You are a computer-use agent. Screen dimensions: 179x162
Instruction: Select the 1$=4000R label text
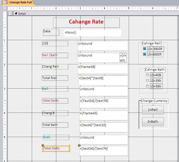[155, 55]
